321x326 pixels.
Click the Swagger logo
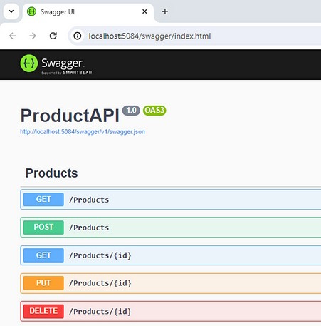56,64
